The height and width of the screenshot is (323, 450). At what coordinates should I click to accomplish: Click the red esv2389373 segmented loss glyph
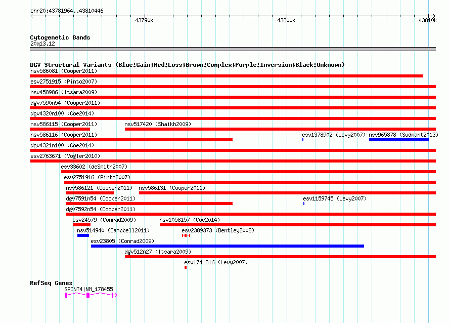click(186, 235)
